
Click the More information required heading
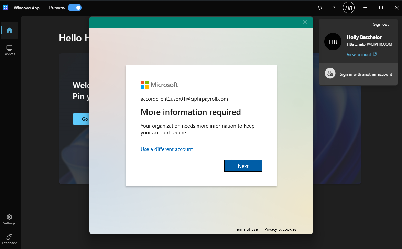[x=191, y=112]
